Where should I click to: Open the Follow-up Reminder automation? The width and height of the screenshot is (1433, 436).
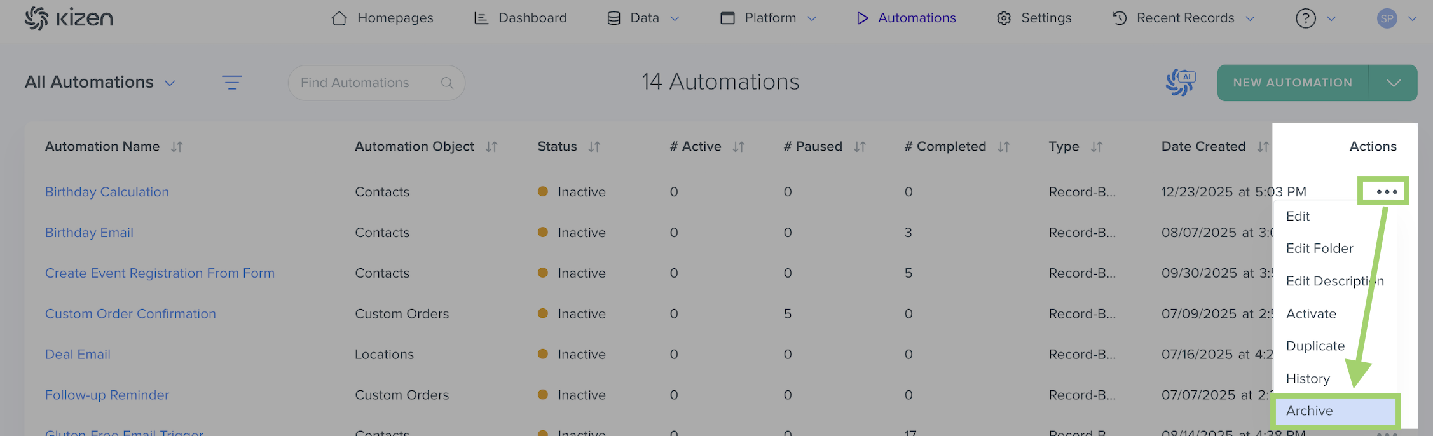tap(107, 395)
